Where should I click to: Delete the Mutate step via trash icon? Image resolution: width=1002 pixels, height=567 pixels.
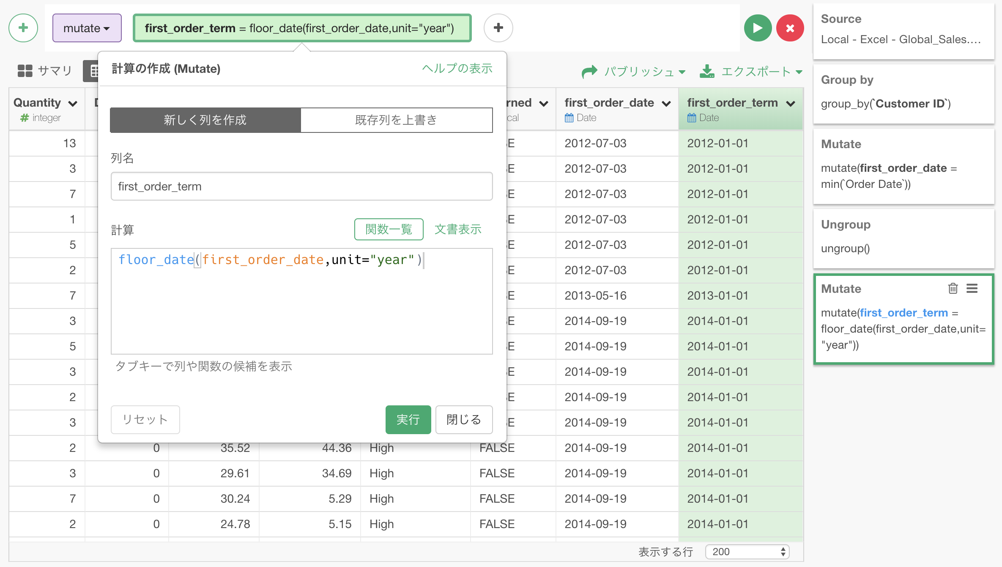pos(953,289)
